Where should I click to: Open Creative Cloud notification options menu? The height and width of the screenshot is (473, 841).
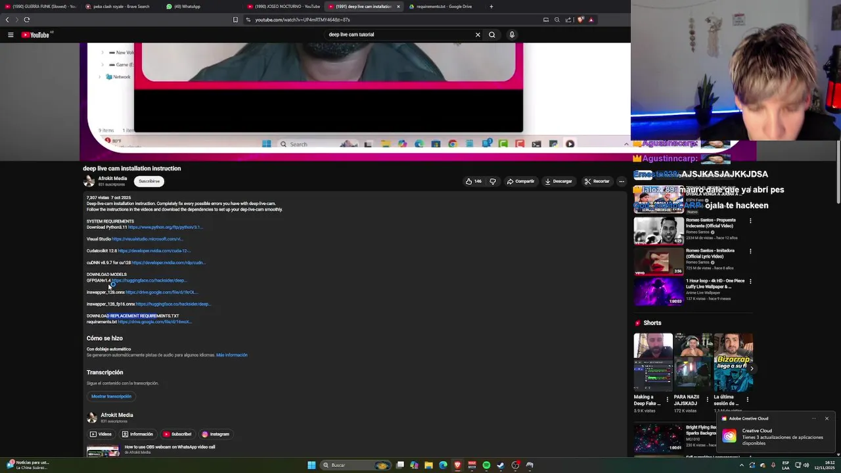pyautogui.click(x=813, y=418)
